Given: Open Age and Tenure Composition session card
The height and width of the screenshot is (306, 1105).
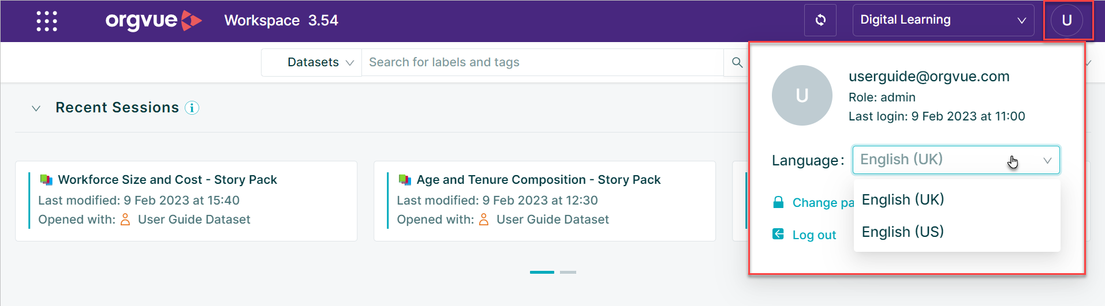Looking at the screenshot, I should pyautogui.click(x=544, y=201).
